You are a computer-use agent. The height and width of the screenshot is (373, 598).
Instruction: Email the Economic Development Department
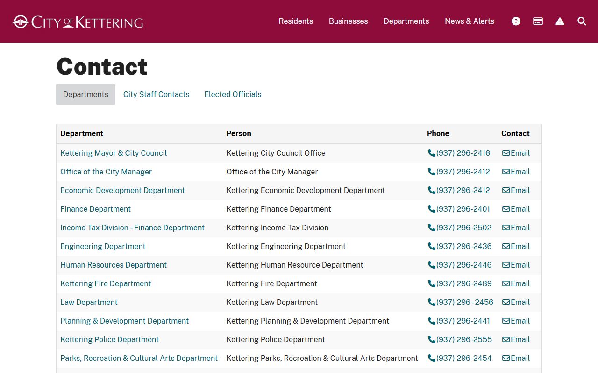[x=516, y=190]
